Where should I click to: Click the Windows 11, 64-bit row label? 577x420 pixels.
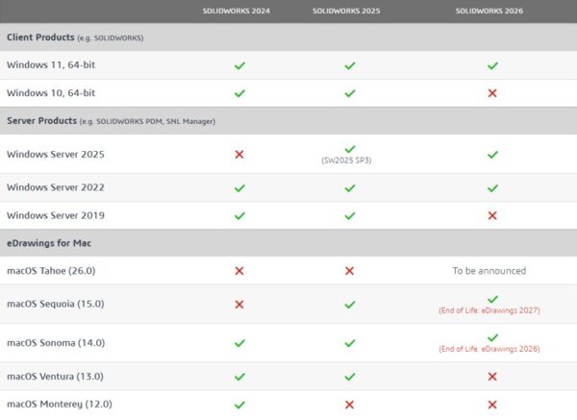pos(51,65)
